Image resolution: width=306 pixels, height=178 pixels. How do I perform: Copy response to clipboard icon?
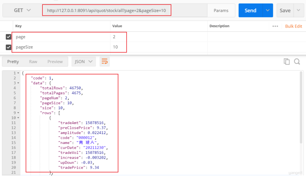(287, 62)
